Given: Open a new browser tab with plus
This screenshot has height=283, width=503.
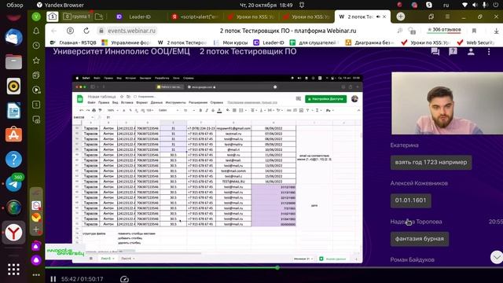Looking at the screenshot, I should pyautogui.click(x=400, y=17).
